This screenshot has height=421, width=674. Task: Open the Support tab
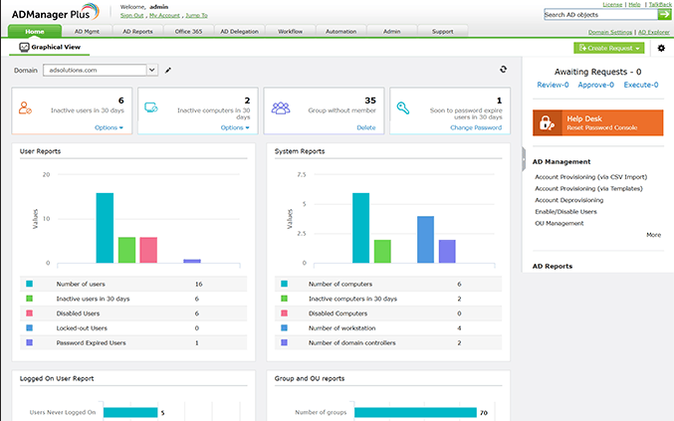tap(442, 32)
